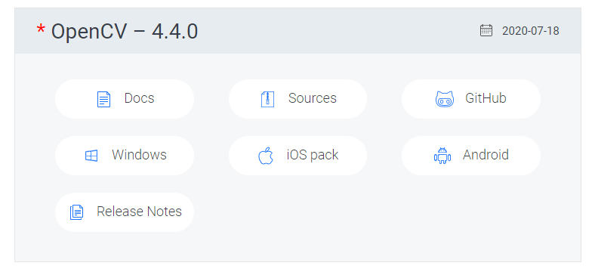Click the Docs document icon
Screen dimensions: 595x272
[x=103, y=99]
